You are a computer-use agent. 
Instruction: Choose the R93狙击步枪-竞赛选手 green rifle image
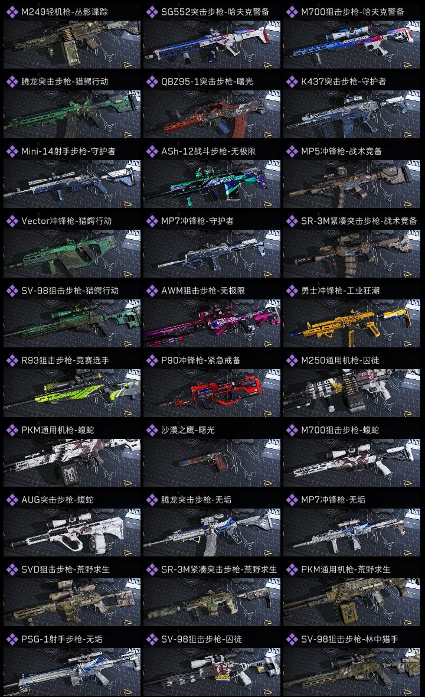tap(72, 393)
